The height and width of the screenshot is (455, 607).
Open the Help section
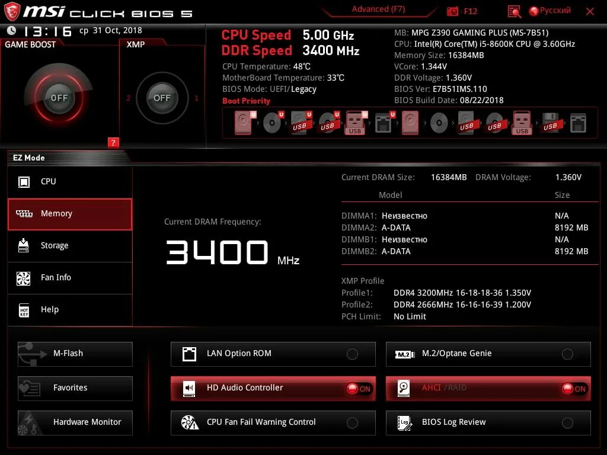70,310
